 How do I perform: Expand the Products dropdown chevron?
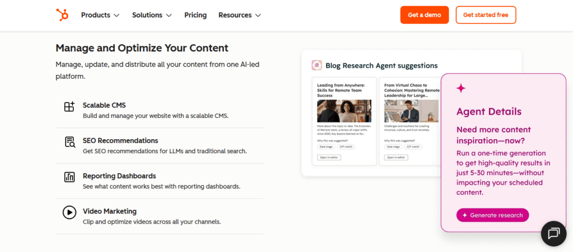(x=116, y=15)
